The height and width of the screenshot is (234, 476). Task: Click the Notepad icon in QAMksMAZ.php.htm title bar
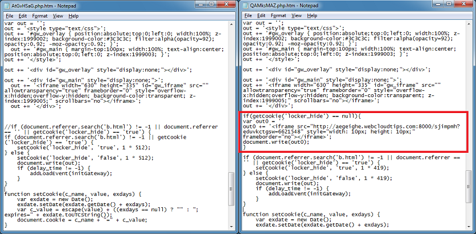tap(245, 5)
